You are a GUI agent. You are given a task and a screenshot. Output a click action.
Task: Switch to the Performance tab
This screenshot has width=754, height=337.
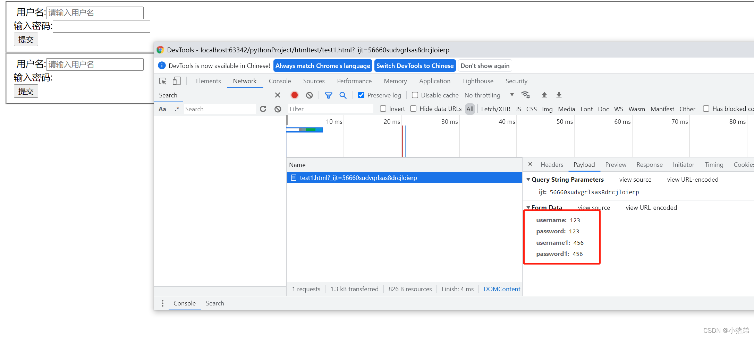[354, 81]
